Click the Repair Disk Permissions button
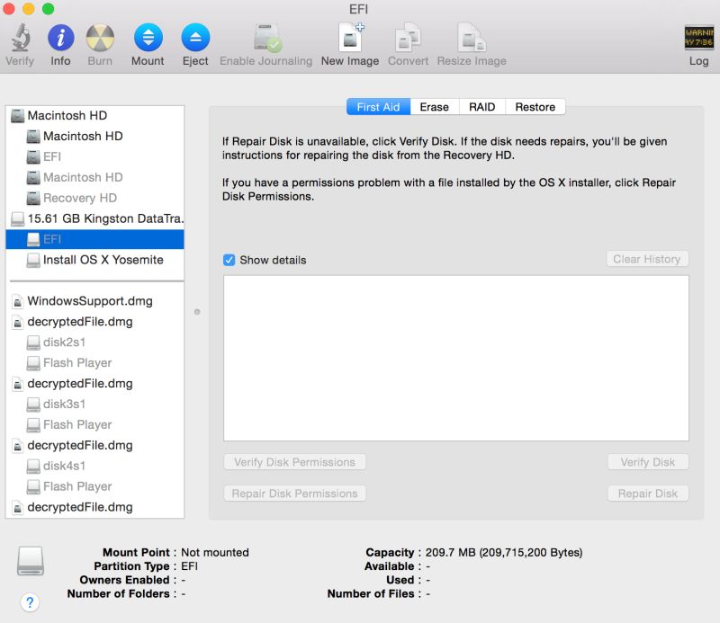 tap(294, 493)
